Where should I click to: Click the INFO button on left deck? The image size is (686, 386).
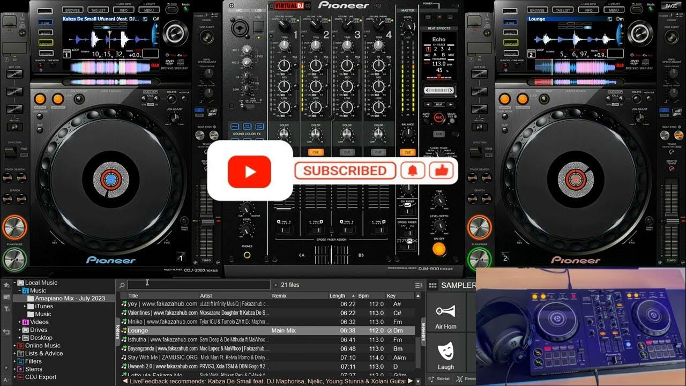pyautogui.click(x=123, y=10)
